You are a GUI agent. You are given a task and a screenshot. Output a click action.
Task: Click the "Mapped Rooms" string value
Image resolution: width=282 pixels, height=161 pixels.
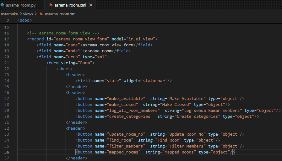(179, 152)
